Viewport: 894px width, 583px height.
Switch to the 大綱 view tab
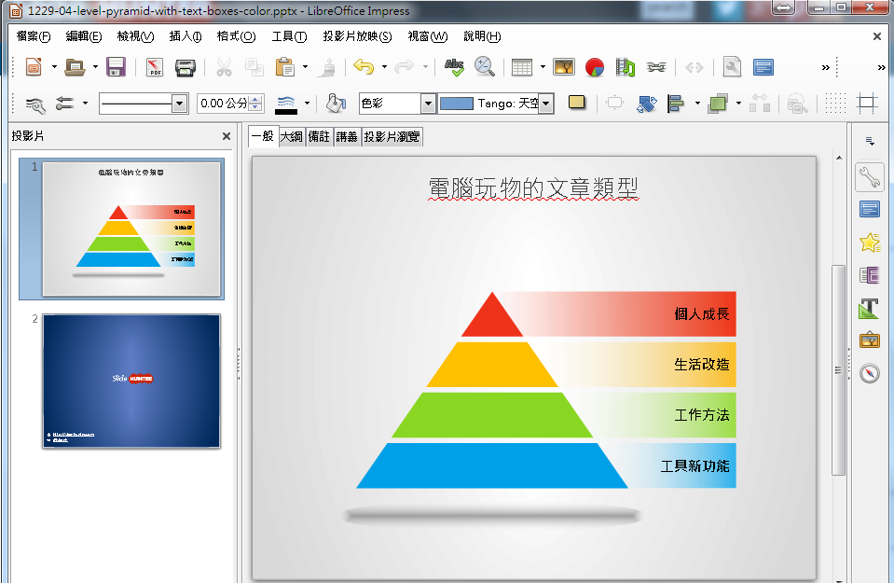(292, 136)
